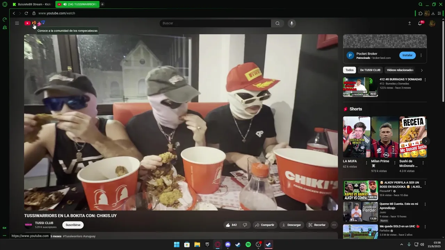Open the Queme Mi Cuenta video thumbnail

[361, 211]
